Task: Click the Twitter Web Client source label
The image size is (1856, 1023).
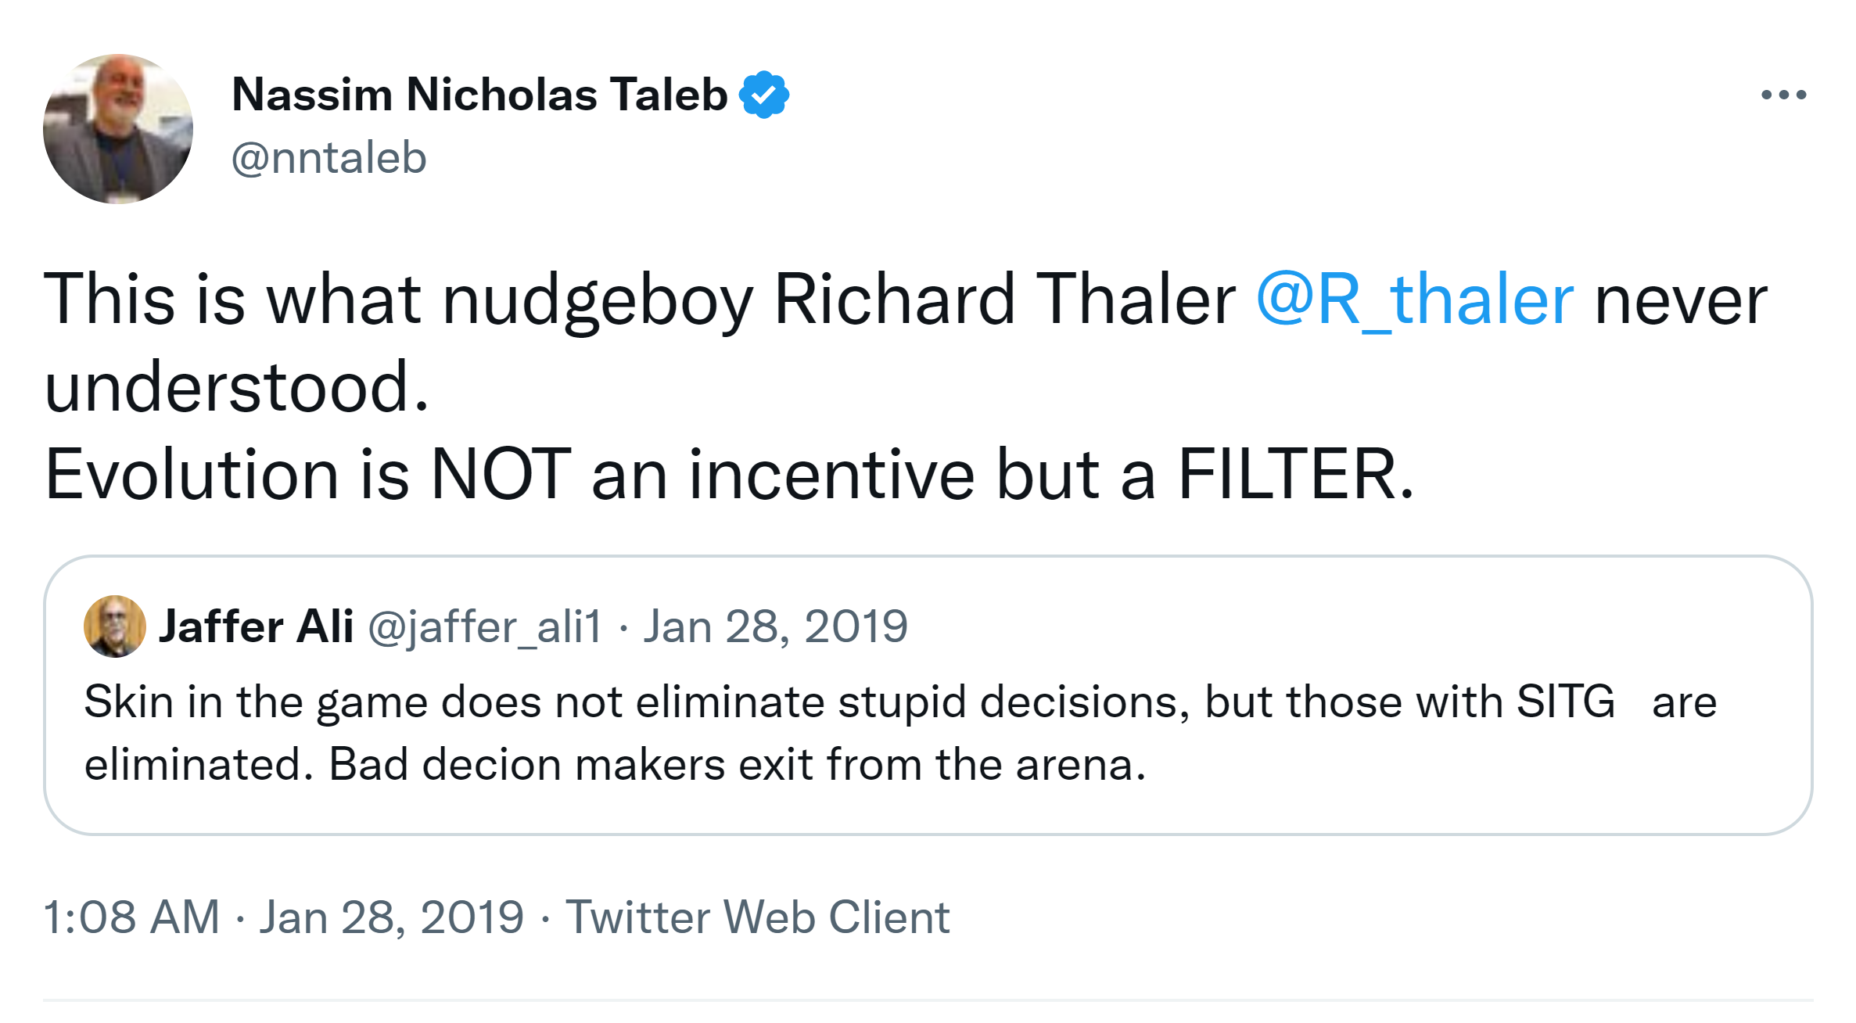Action: click(x=757, y=917)
